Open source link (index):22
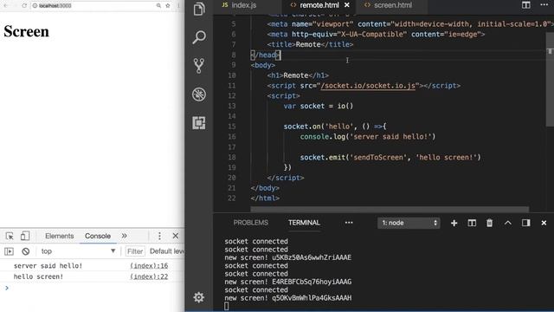This screenshot has height=312, width=554. point(149,276)
